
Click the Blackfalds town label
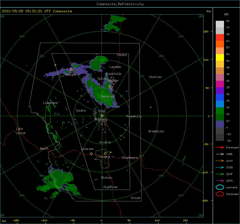(x=113, y=74)
